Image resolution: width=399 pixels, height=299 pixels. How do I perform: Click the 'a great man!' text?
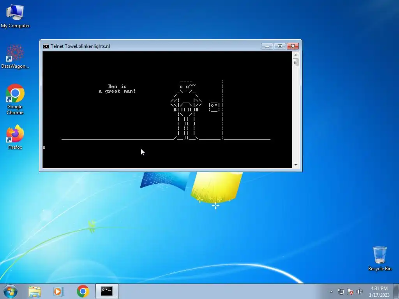pos(117,91)
